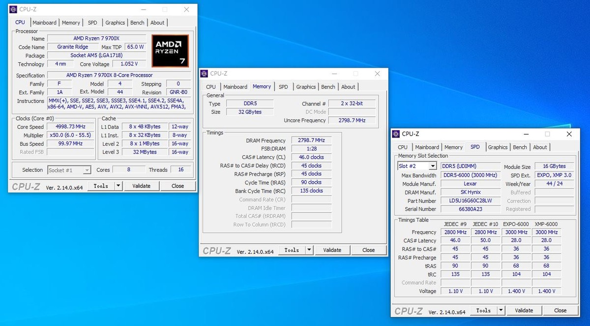This screenshot has height=326, width=590.
Task: Switch to Mainboard tab in CPU window
Action: [x=44, y=23]
